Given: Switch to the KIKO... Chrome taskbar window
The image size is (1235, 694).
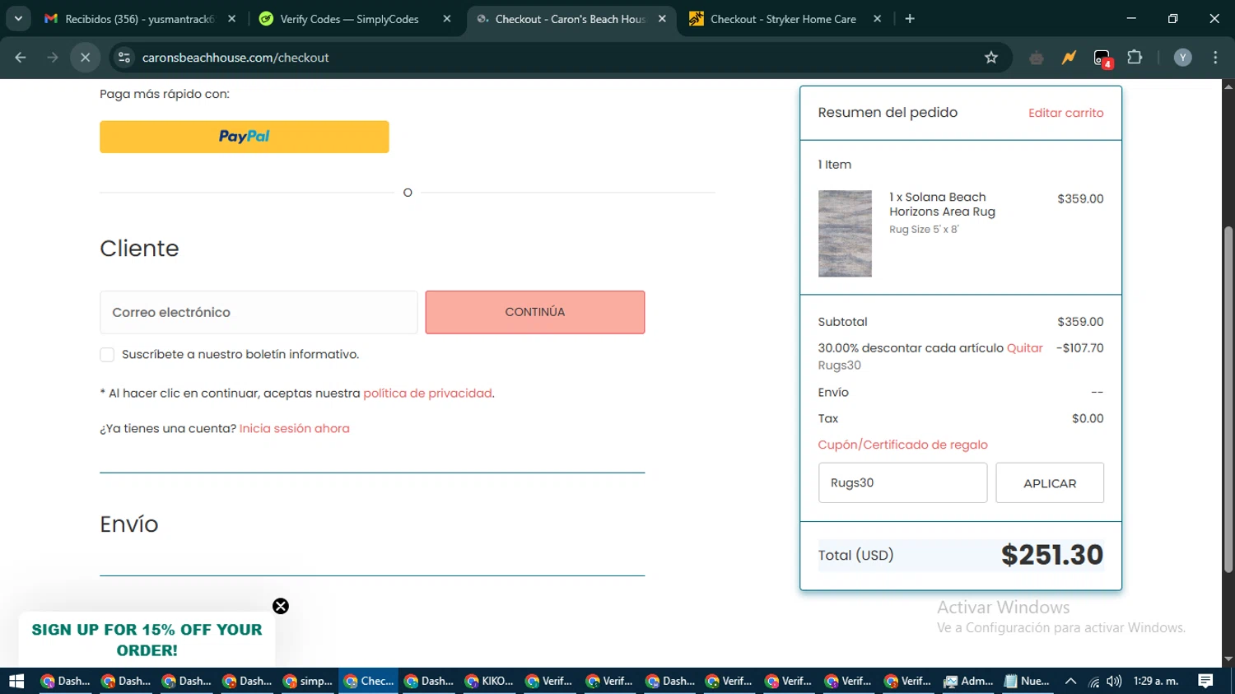Looking at the screenshot, I should pos(490,681).
